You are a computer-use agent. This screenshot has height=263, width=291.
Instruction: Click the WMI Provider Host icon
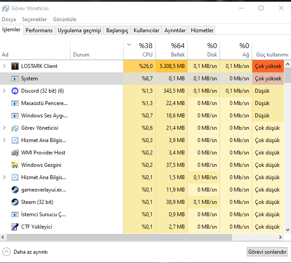tap(15, 153)
